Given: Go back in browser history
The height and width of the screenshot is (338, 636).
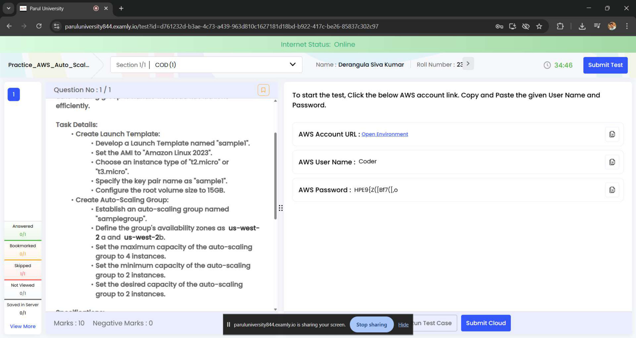Looking at the screenshot, I should [9, 26].
